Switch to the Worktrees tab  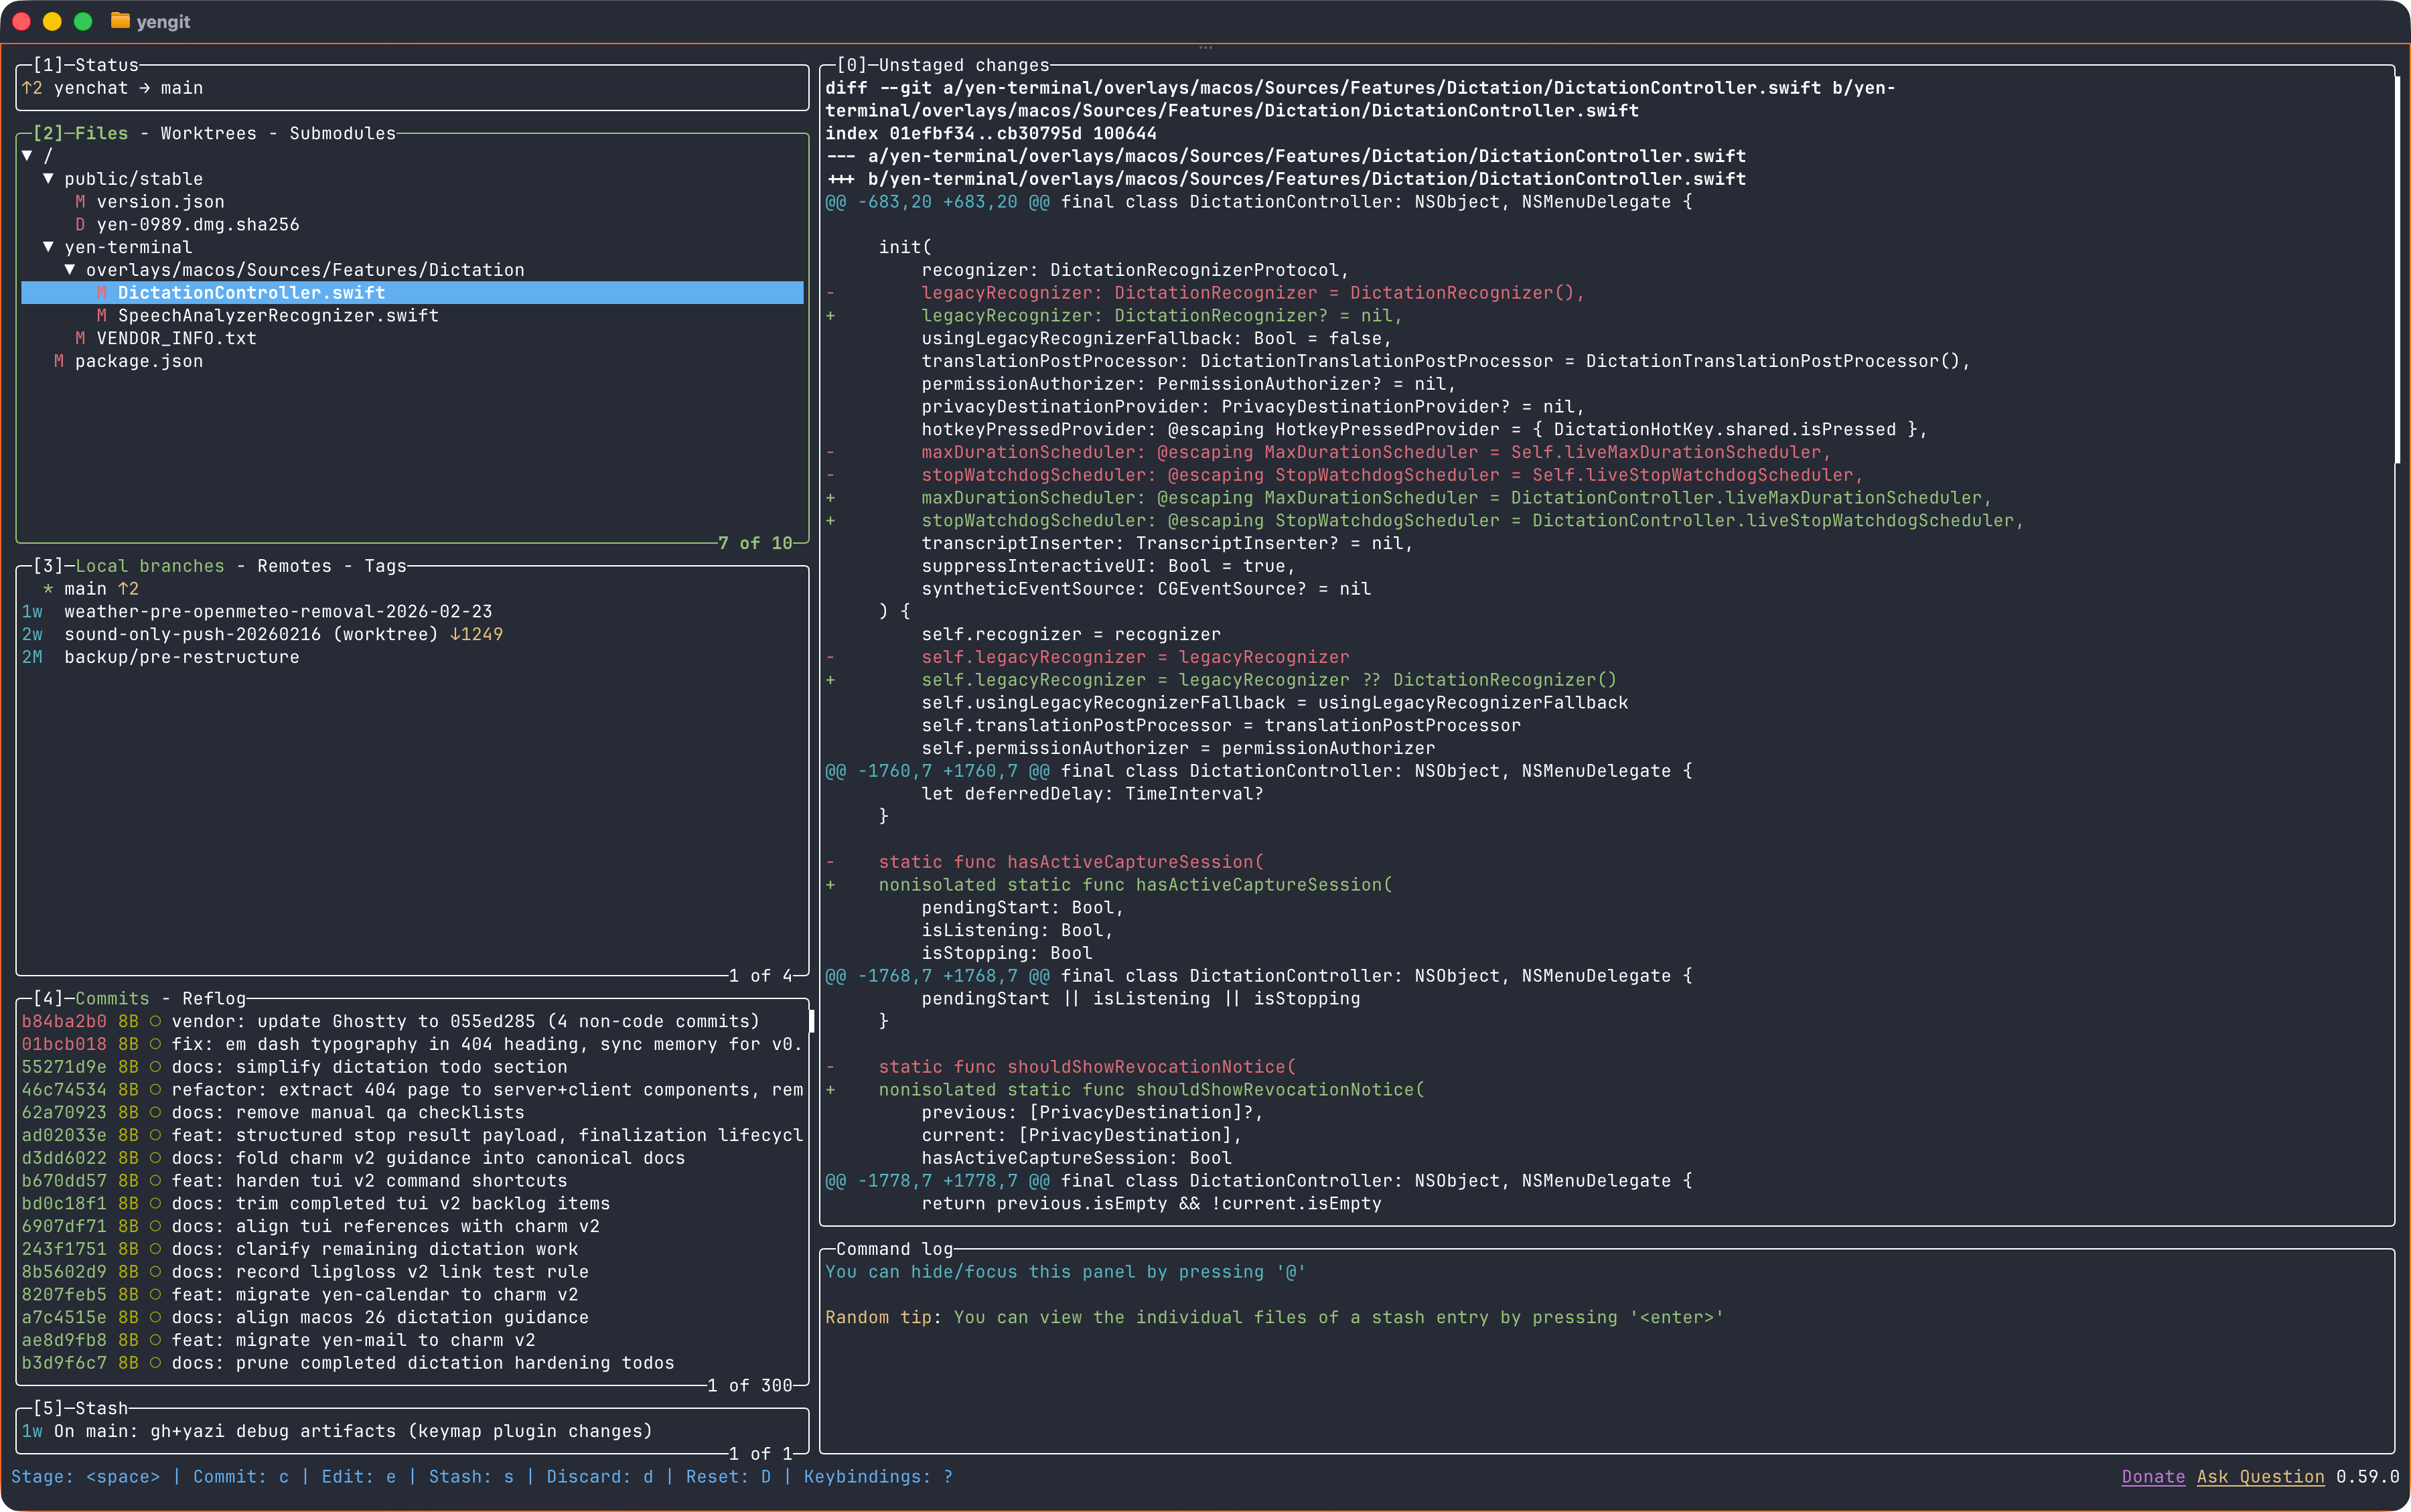coord(208,134)
